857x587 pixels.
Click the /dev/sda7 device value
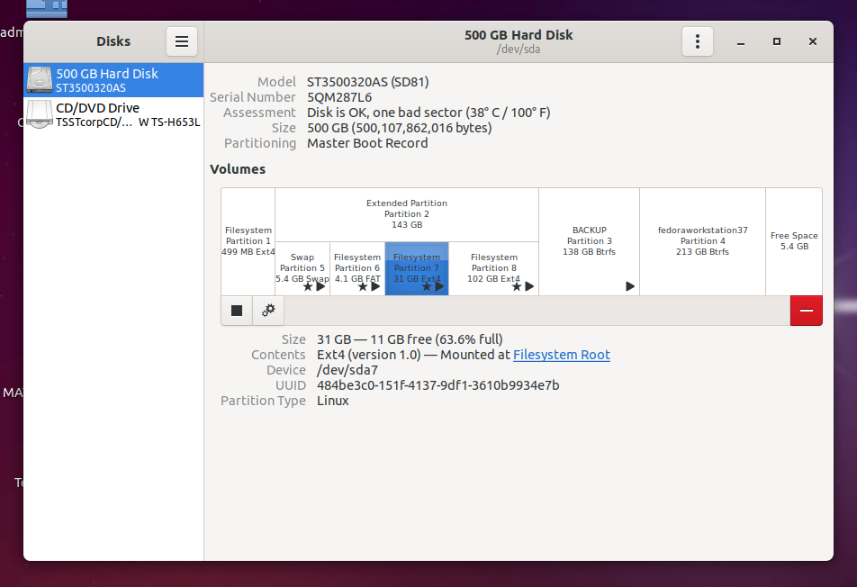point(347,370)
